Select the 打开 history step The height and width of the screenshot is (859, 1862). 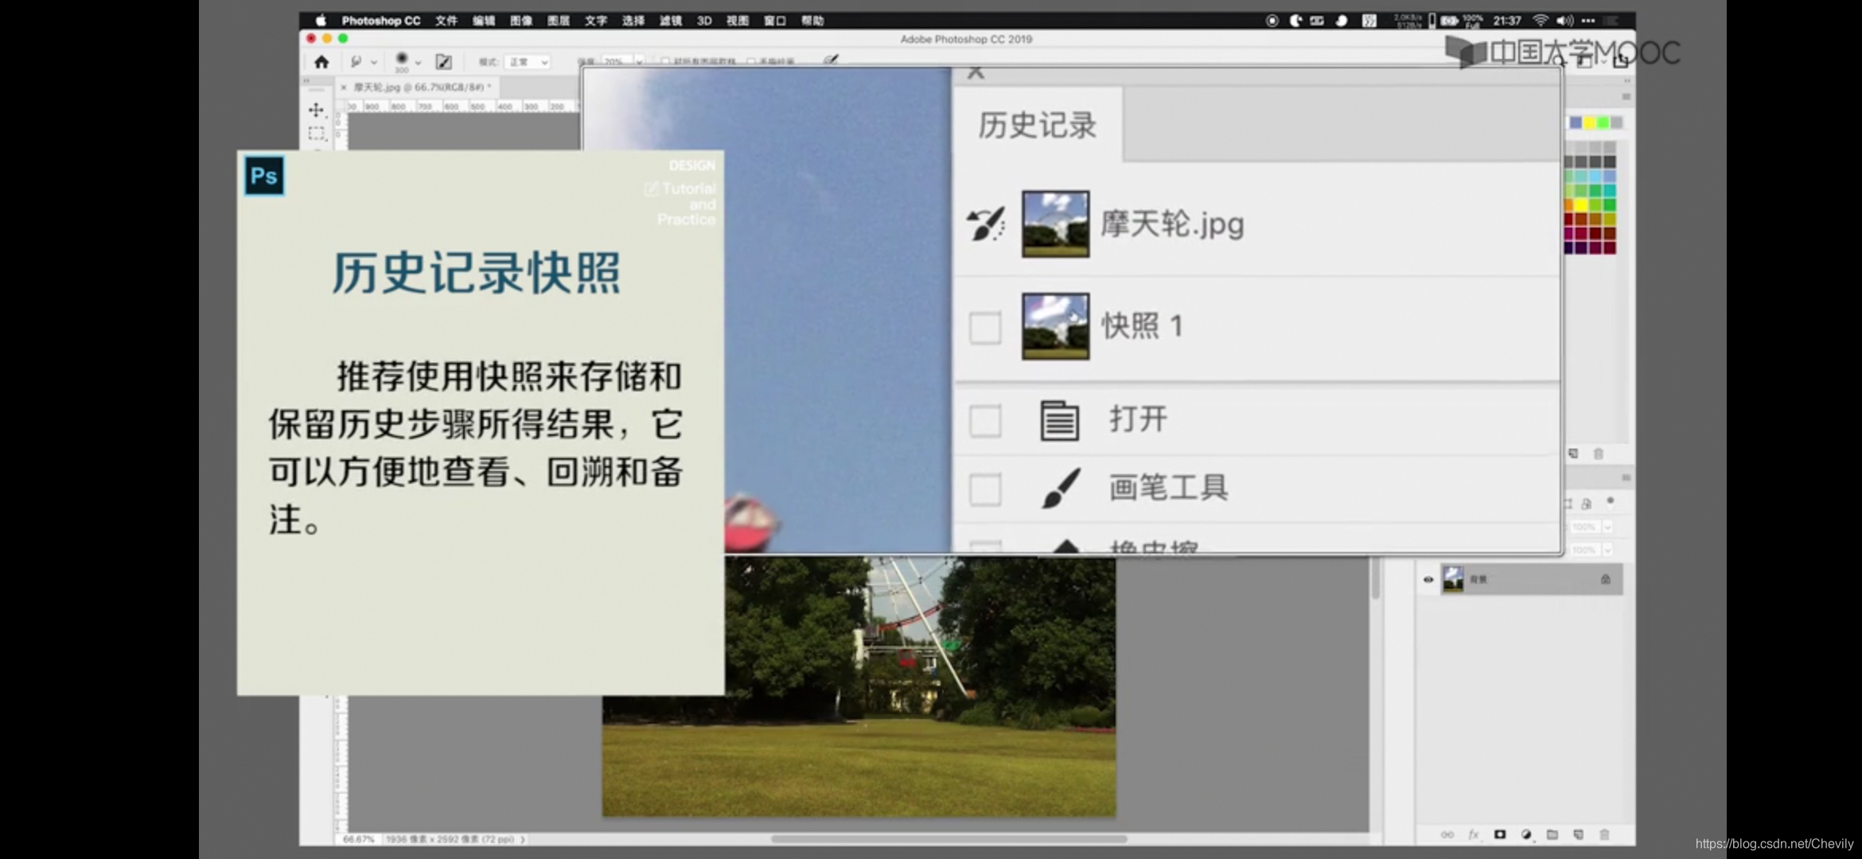tap(1257, 420)
